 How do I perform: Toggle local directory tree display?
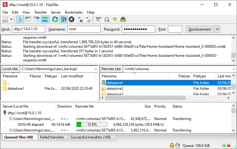(x=28, y=19)
